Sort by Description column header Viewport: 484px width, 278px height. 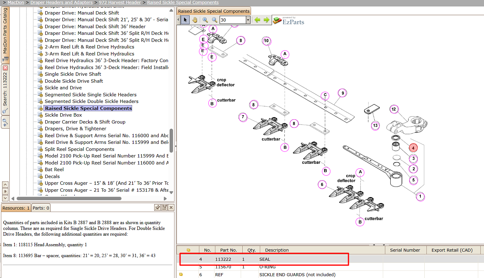pos(322,250)
